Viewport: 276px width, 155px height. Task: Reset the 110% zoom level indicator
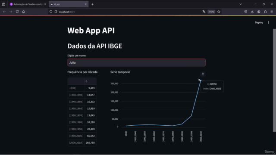click(x=211, y=12)
